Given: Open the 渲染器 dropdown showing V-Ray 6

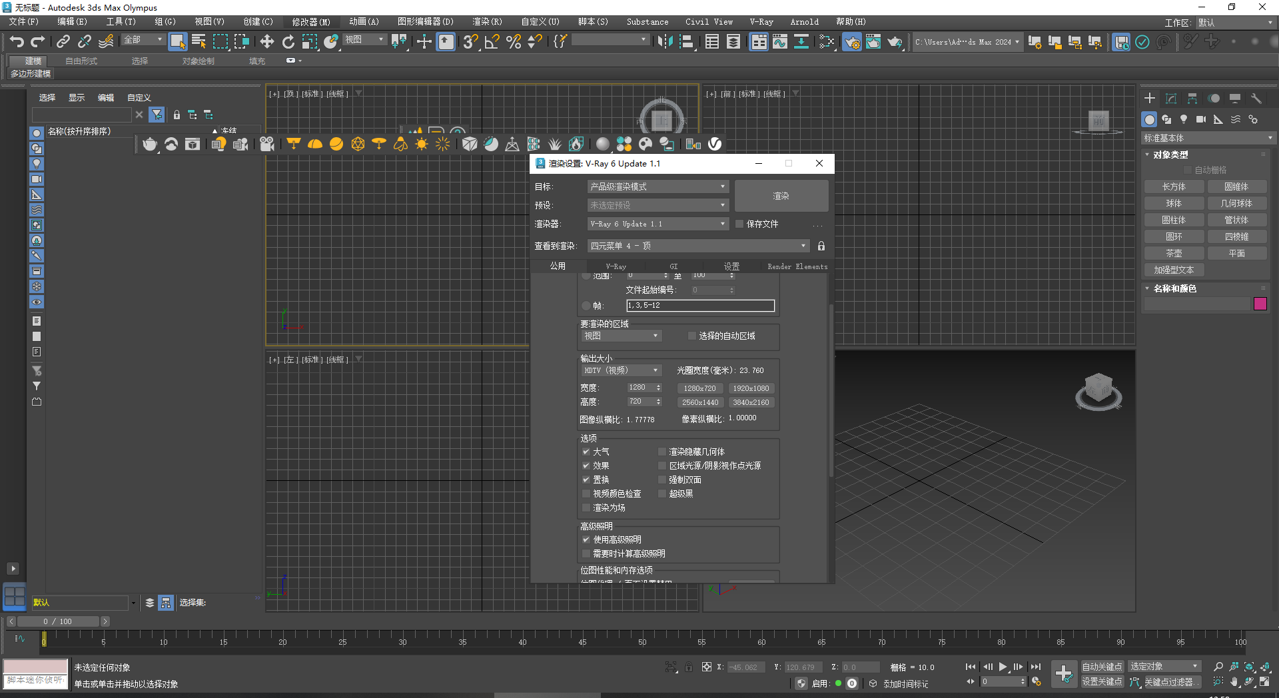Looking at the screenshot, I should pos(657,224).
